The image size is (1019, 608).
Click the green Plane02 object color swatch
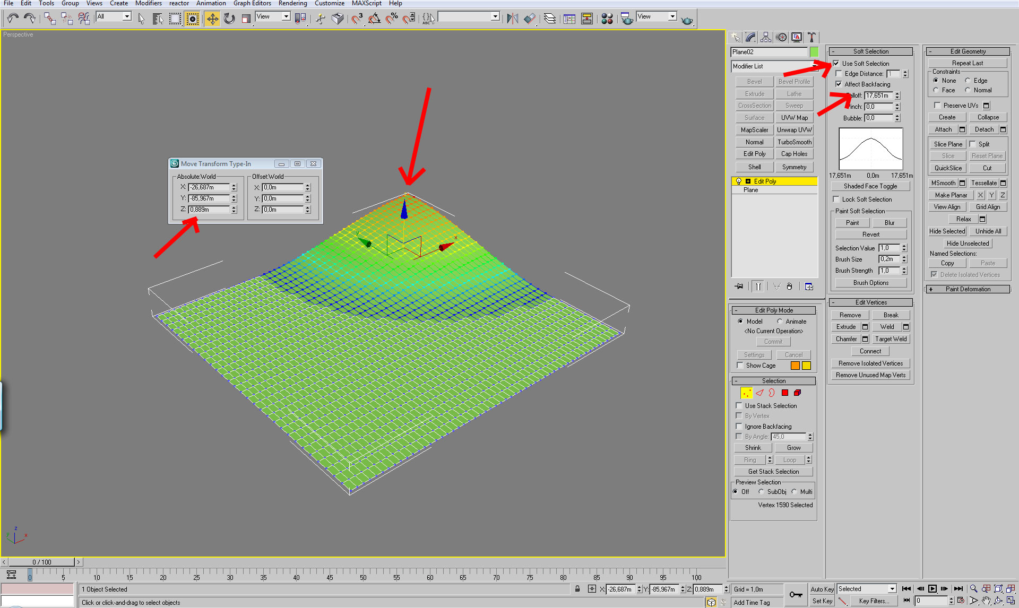coord(814,52)
